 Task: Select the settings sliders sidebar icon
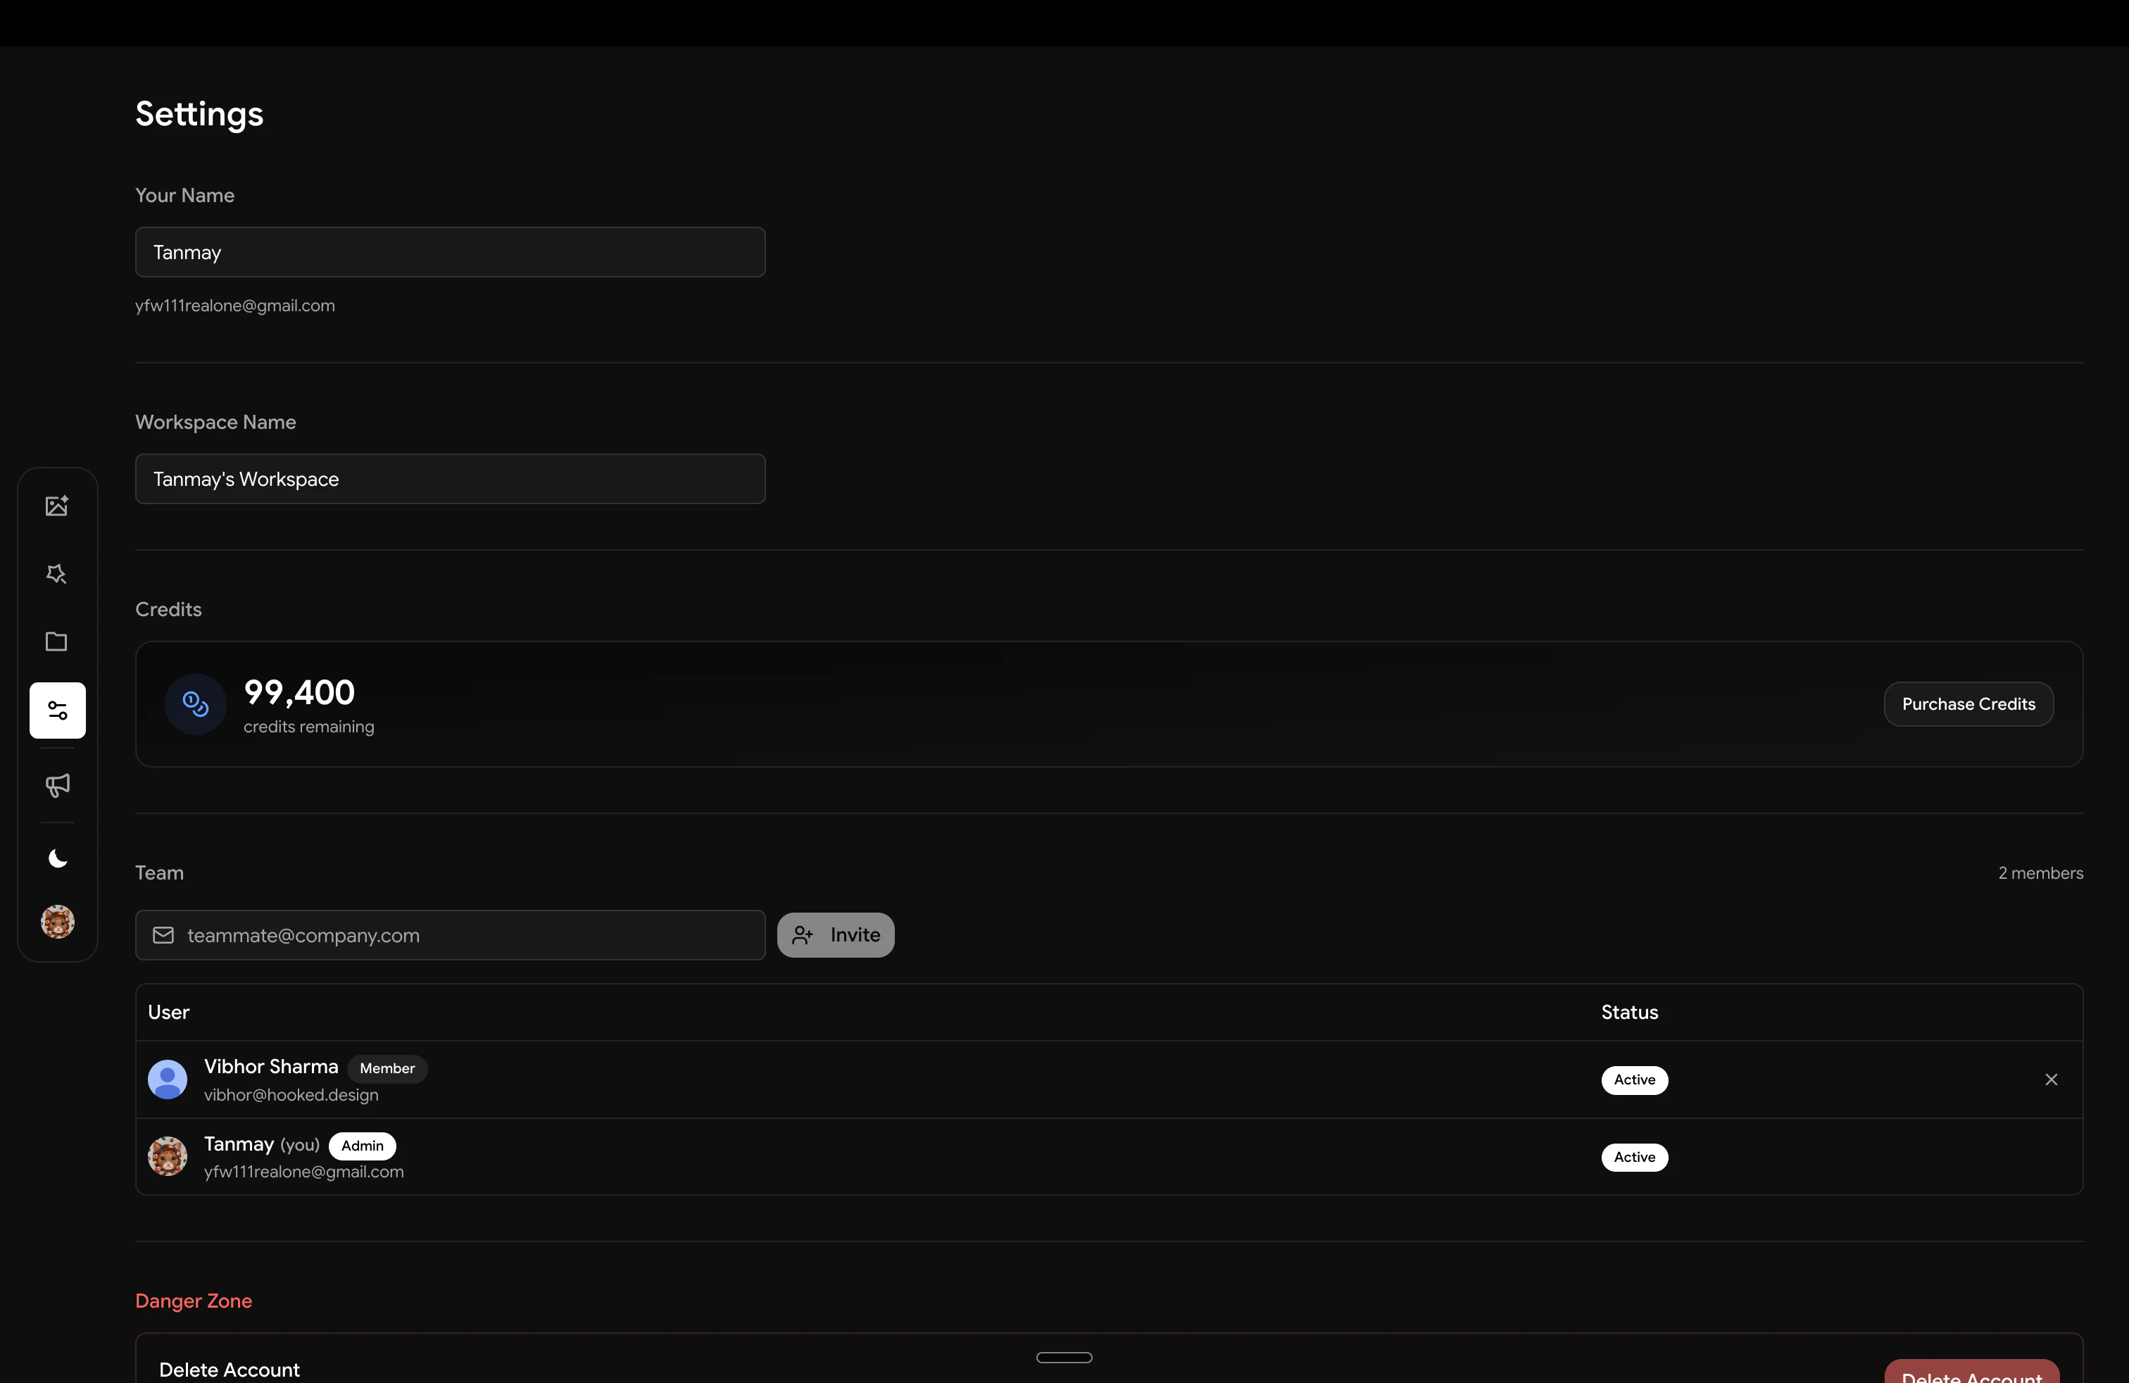pyautogui.click(x=57, y=711)
